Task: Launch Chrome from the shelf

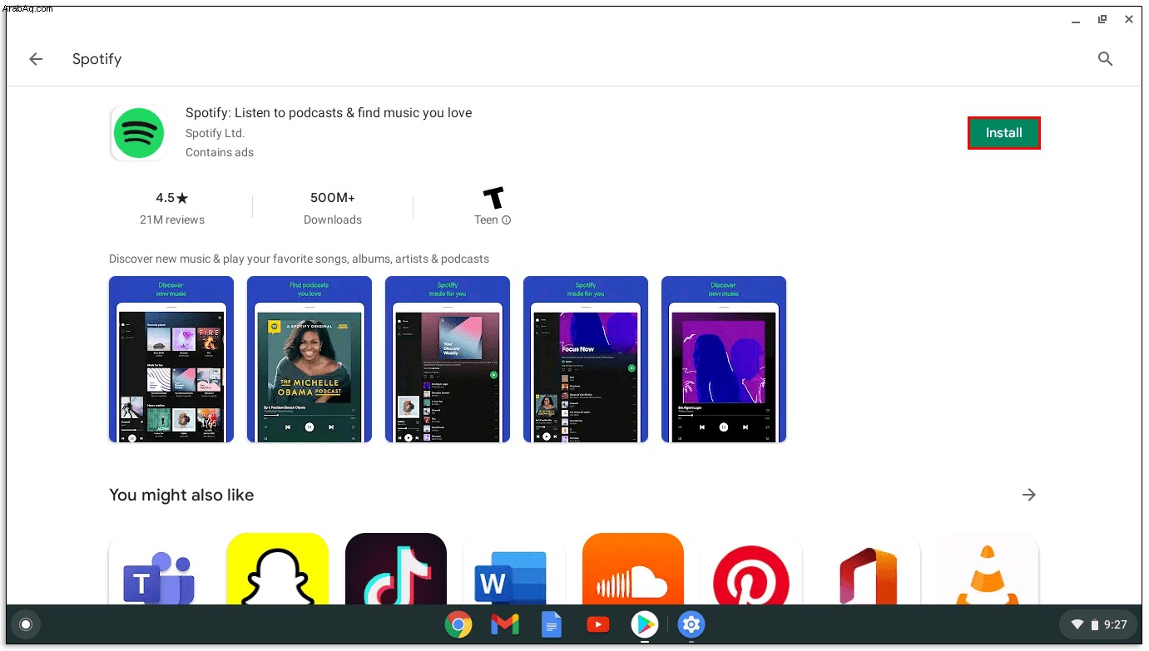Action: click(x=458, y=624)
